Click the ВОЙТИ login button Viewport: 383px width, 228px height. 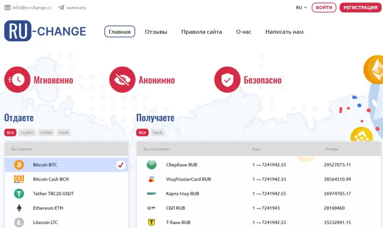click(324, 7)
